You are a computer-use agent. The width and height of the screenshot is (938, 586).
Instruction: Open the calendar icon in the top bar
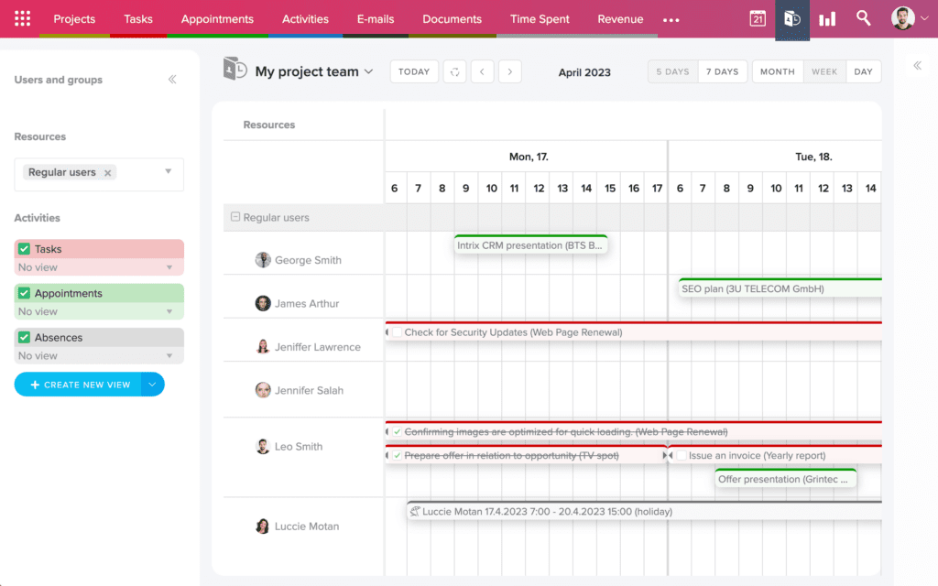[x=757, y=18]
